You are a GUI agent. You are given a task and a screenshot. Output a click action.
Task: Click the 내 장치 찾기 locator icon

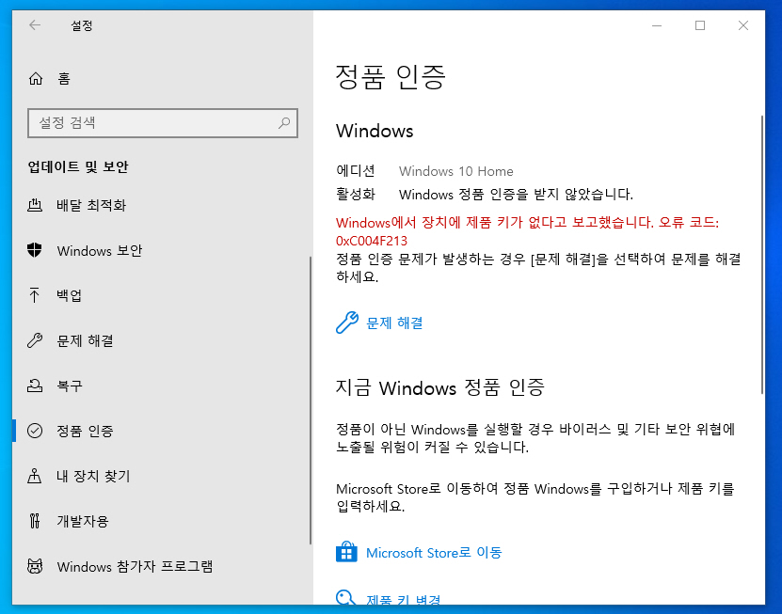tap(35, 476)
